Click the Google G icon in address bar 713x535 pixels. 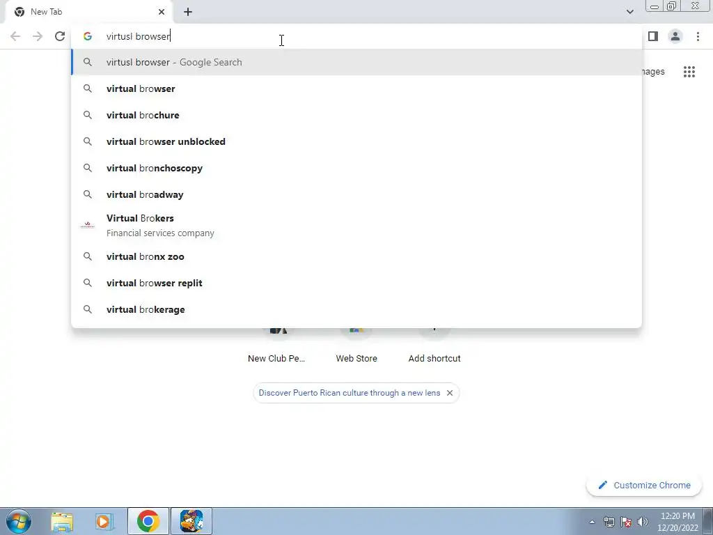pos(88,36)
